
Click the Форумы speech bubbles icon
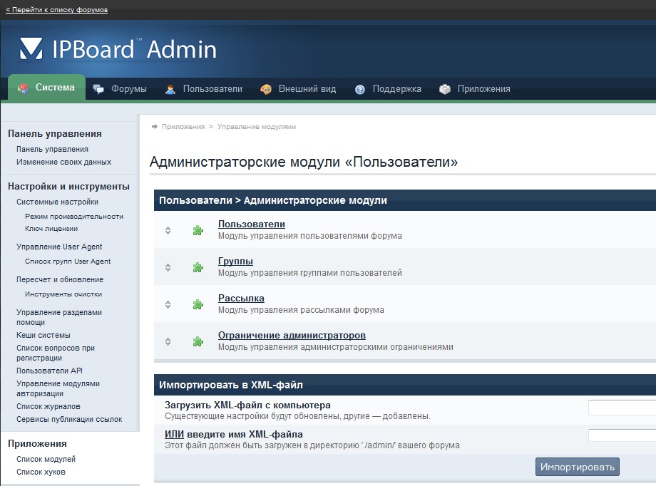click(x=98, y=89)
